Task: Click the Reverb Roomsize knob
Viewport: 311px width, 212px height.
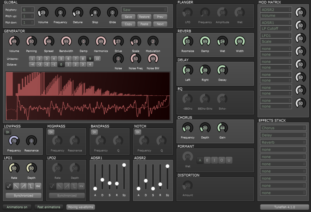Action: (188, 41)
